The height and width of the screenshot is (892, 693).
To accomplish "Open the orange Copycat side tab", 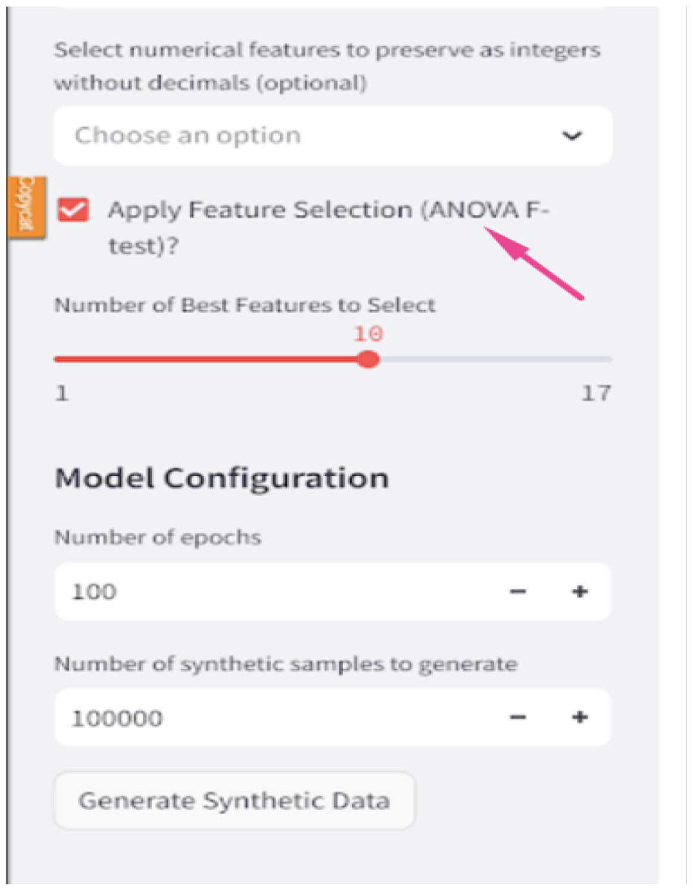I will 26,206.
